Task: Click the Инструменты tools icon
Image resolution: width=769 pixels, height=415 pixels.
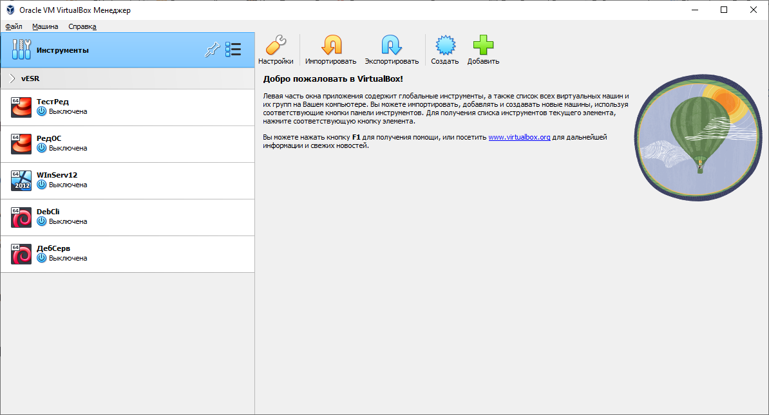Action: 21,50
